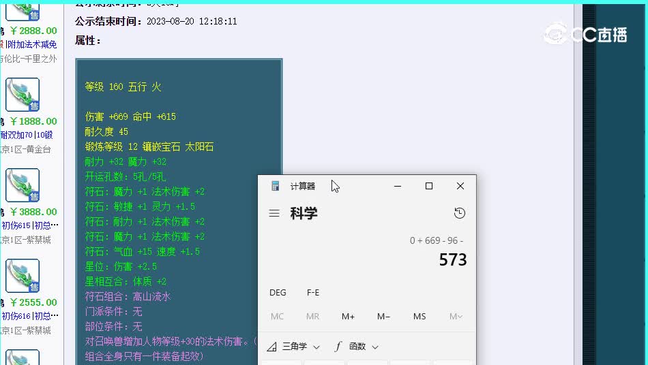Click the line 星位: 伤害 +2.5

point(121,266)
